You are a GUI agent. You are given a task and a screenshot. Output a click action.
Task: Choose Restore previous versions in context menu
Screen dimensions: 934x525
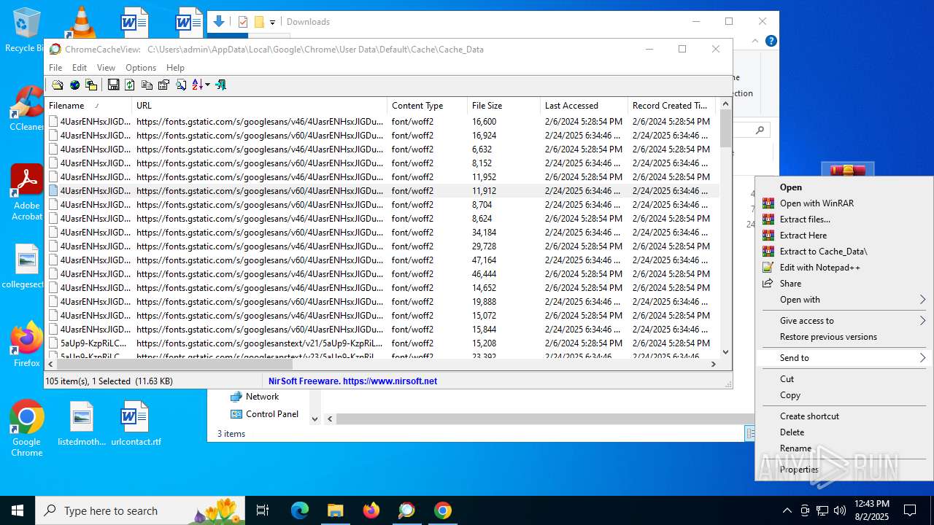pos(844,337)
